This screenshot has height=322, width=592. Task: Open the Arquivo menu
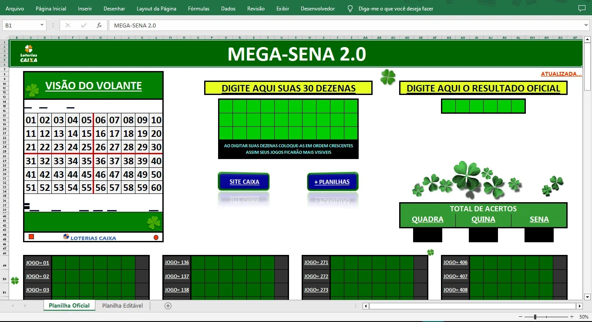tap(15, 9)
